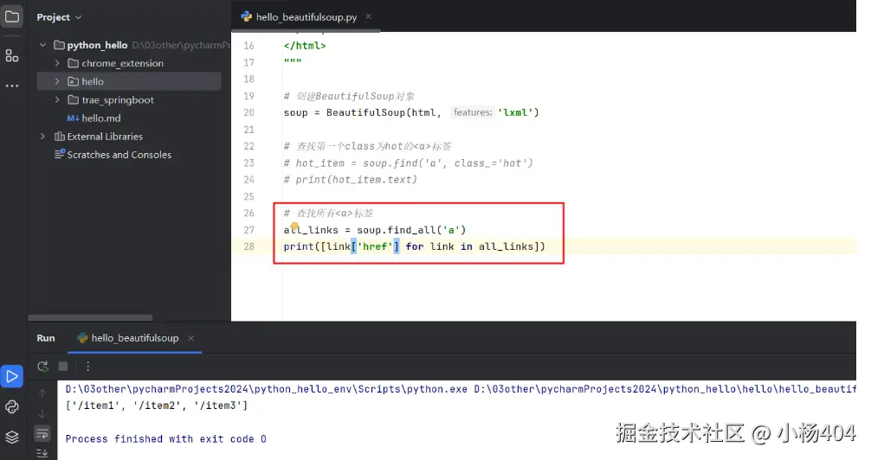Click the BeautifulSoup constructor on line 20
The image size is (871, 460).
[x=365, y=112]
